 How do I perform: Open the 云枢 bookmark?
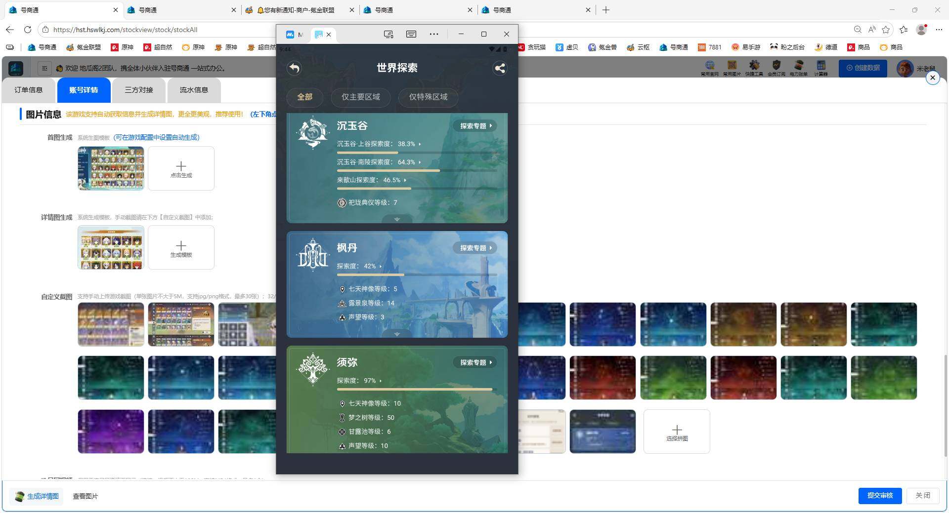click(x=638, y=47)
